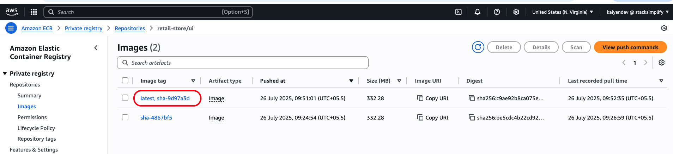This screenshot has width=673, height=154.
Task: Open help question mark icon
Action: (497, 12)
